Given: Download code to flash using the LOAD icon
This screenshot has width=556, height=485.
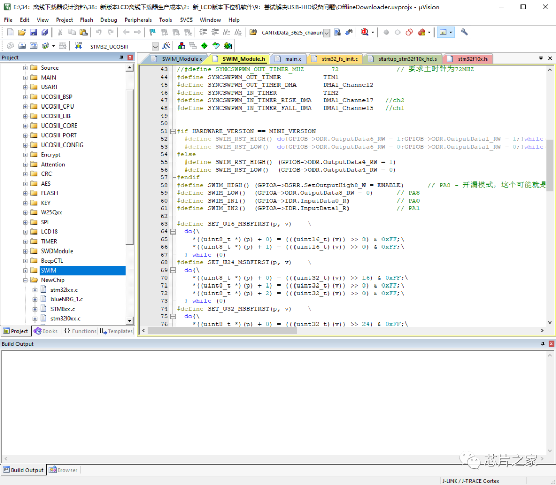Looking at the screenshot, I should [78, 46].
